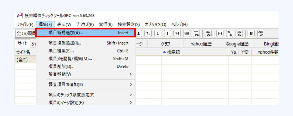Click the 4-5 toolbar icon
The image size is (293, 116).
pos(177,34)
